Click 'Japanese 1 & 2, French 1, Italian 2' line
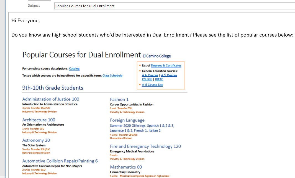The image size is (295, 178). [x=135, y=130]
